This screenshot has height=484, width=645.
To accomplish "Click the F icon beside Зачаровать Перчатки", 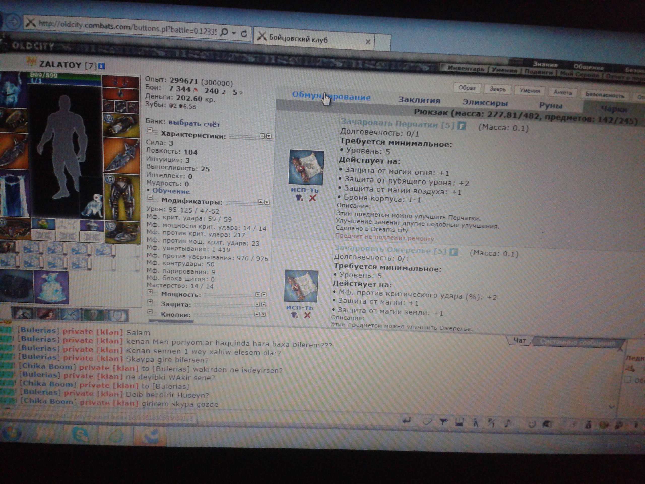I will [x=461, y=126].
